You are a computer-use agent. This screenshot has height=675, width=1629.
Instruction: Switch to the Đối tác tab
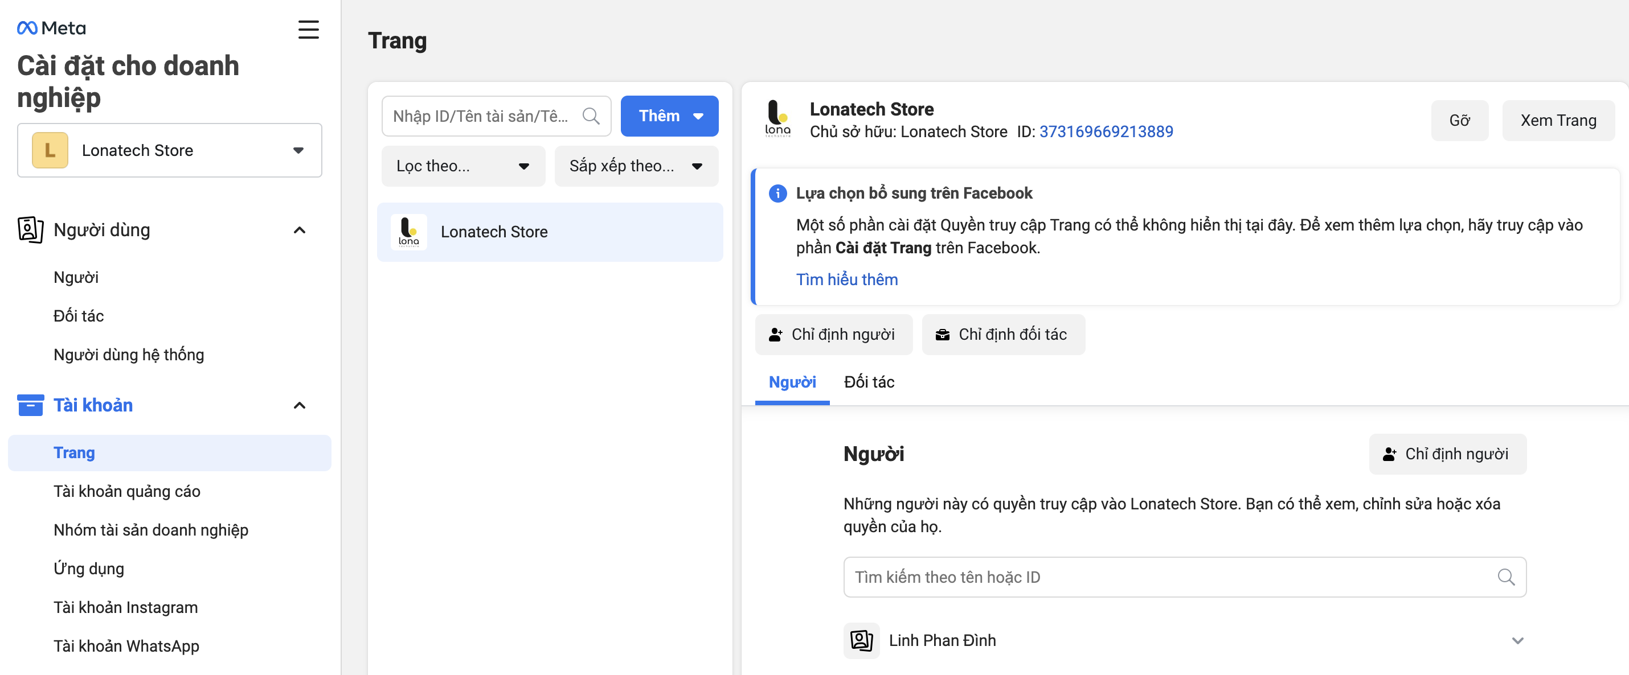(x=871, y=381)
